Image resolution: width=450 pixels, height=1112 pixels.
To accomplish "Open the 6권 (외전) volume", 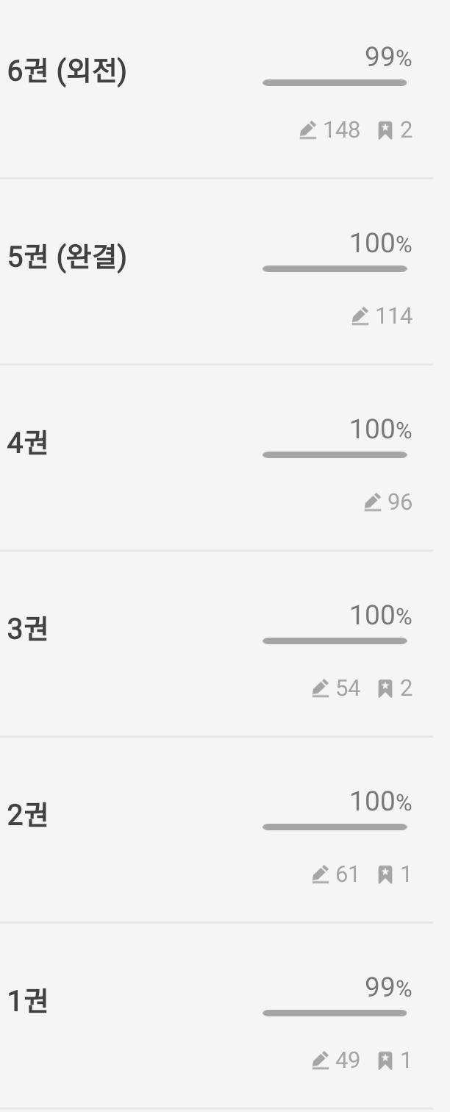I will point(67,72).
